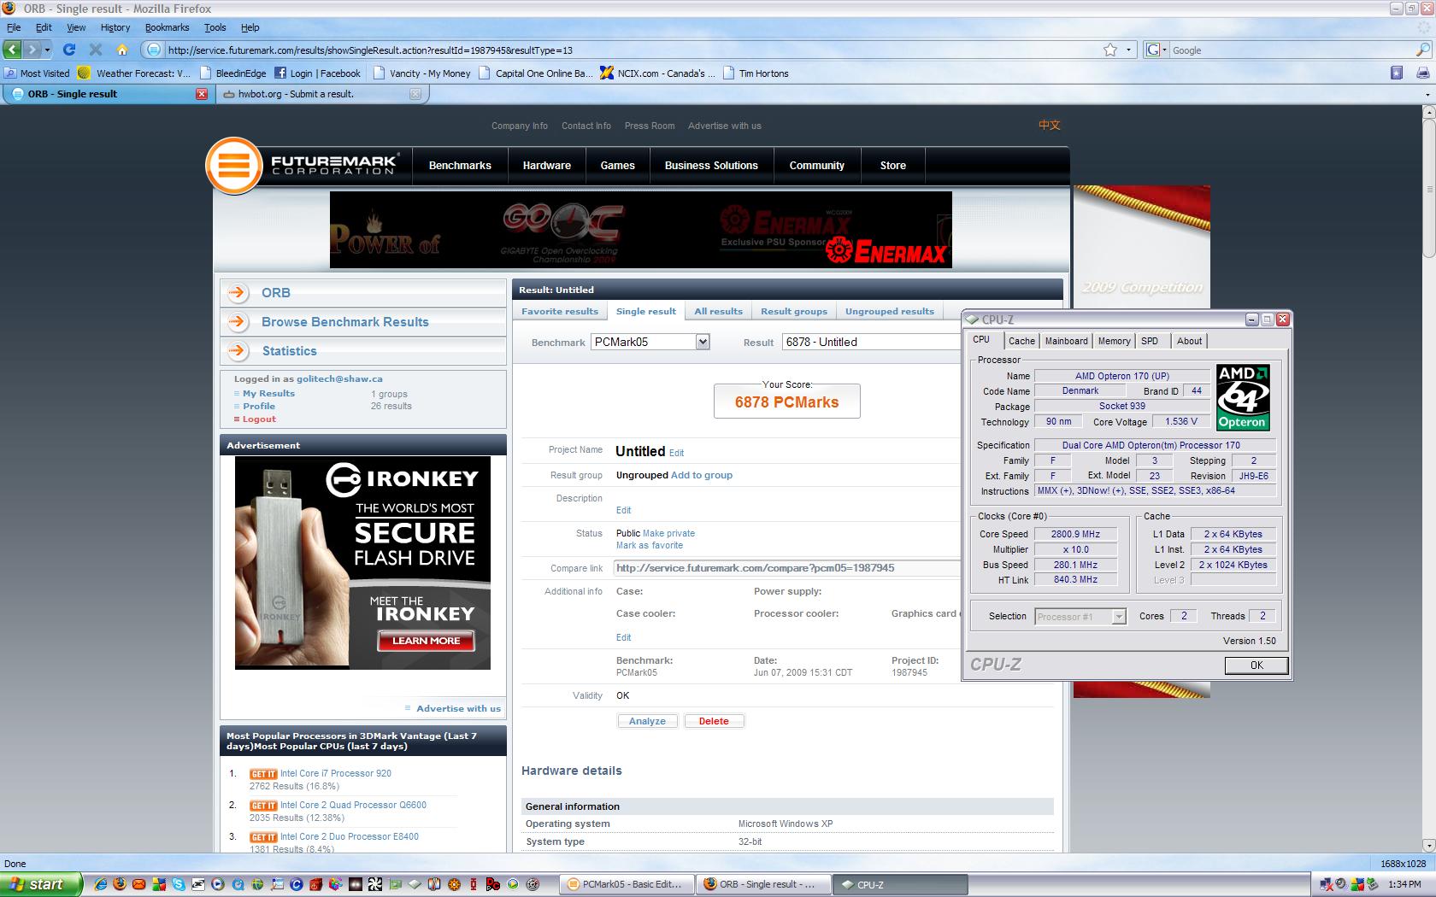Click the Logout link

pos(259,419)
